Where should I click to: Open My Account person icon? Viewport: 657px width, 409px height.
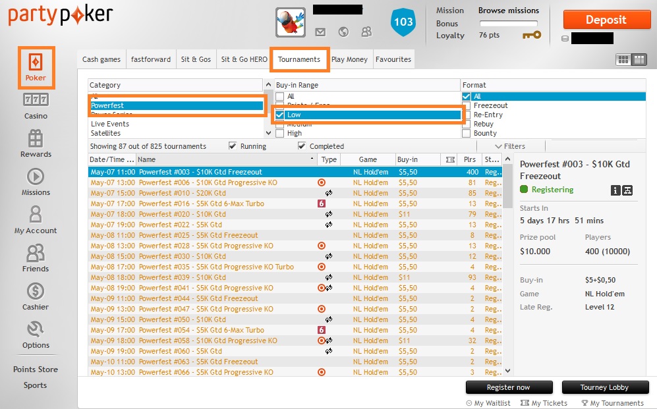[36, 214]
